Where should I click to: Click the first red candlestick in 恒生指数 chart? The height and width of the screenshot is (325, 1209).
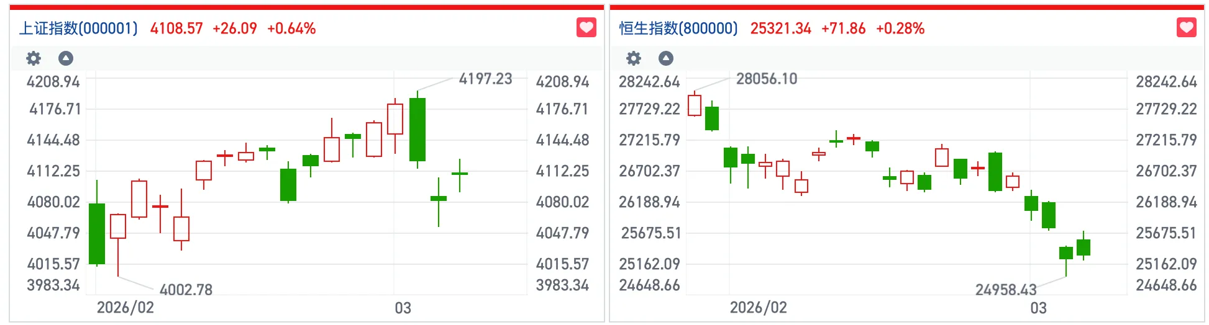click(695, 105)
